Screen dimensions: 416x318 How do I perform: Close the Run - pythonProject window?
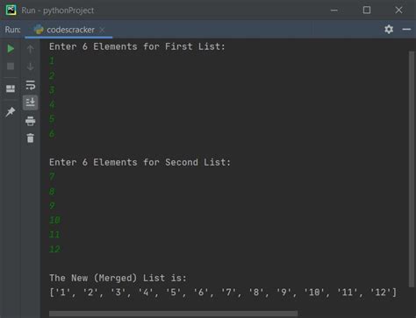coord(398,11)
